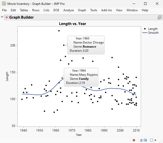
Task: Click the JMP app icon in title bar
Action: pos(3,4)
